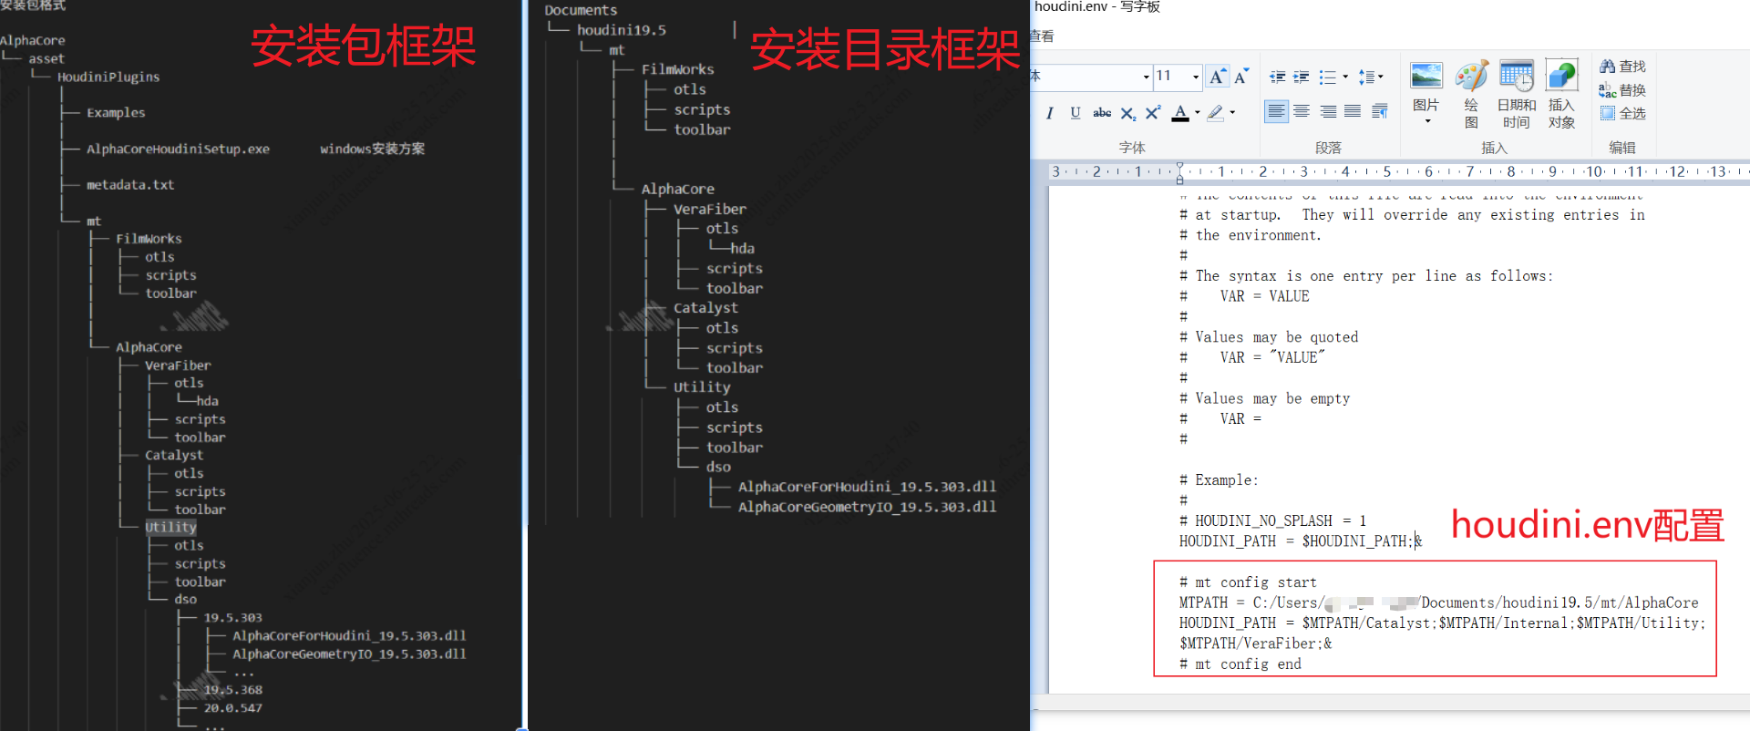
Task: Click the 'MTPATH = C:/Users/' line
Action: click(1438, 602)
